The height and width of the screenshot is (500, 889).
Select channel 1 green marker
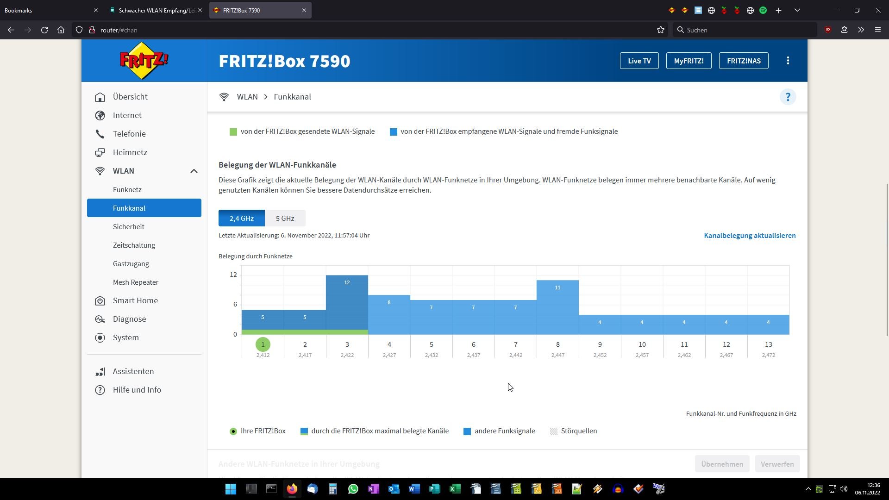click(x=263, y=344)
